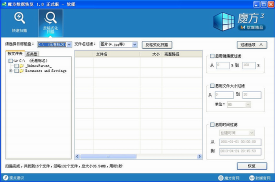Check the C:\ drive checkbox in tree
This screenshot has width=275, height=182.
pos(10,61)
